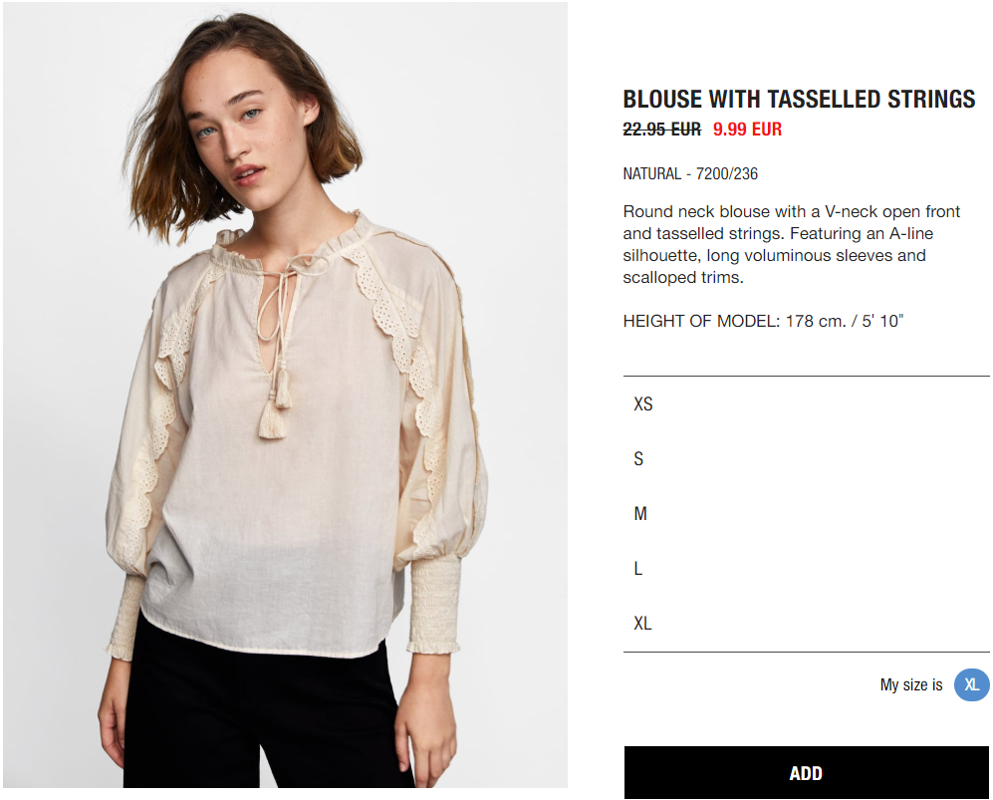Click the NATURAL - 7200/236 colour reference
The height and width of the screenshot is (800, 993).
click(x=690, y=173)
